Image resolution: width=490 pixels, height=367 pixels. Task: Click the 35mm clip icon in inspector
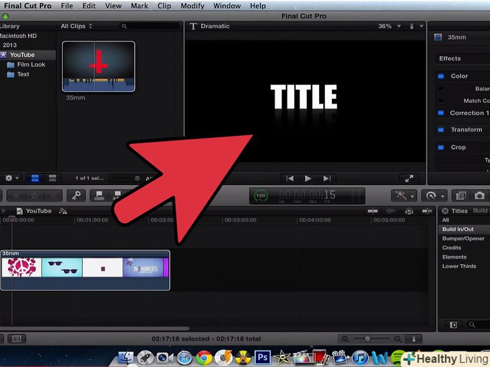coord(438,38)
